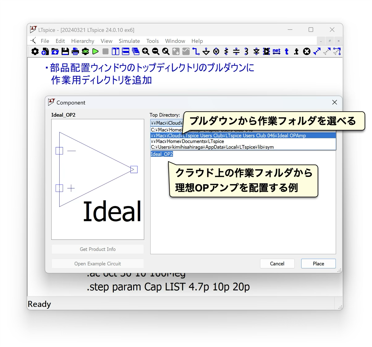Activate the Delete tool (X circle)

[307, 52]
